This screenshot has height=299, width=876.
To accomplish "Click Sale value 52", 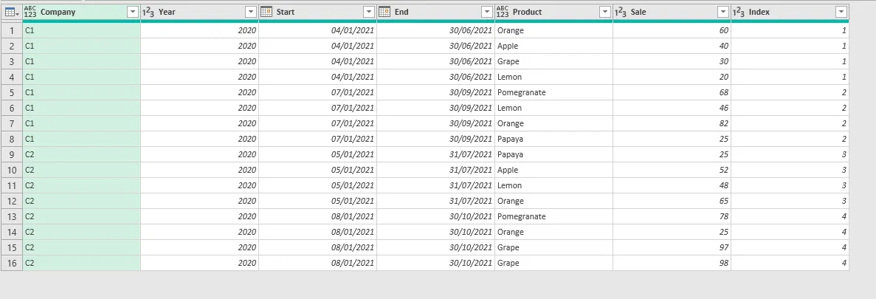I will coord(672,171).
